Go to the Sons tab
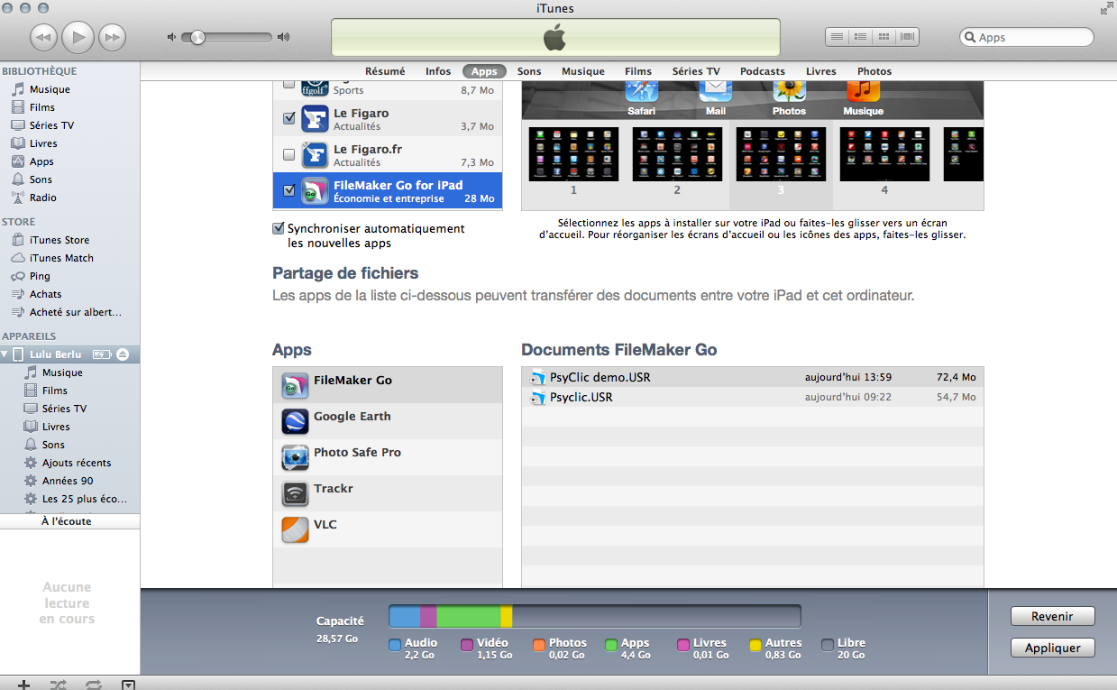The image size is (1117, 690). 529,71
